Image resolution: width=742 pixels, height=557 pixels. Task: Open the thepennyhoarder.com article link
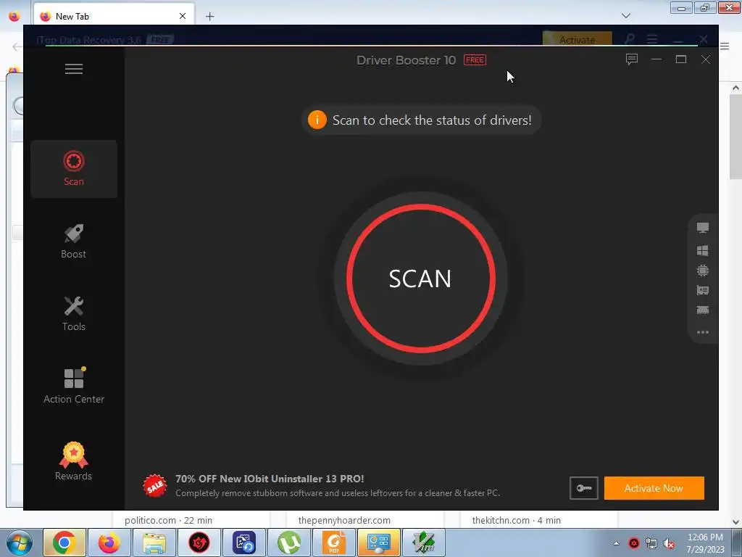click(344, 520)
